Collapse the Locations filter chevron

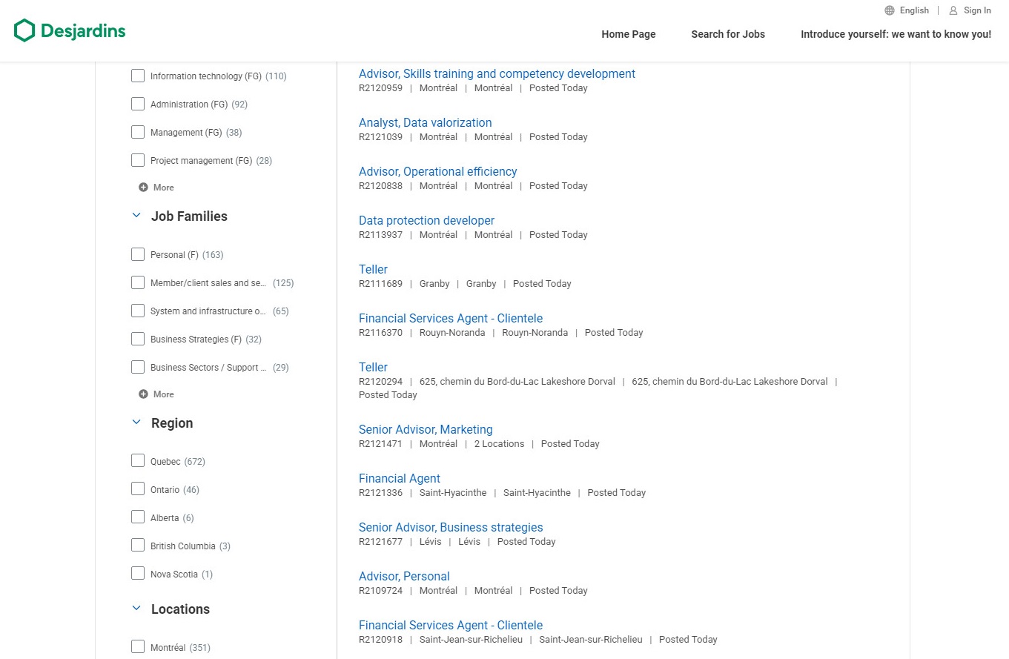pyautogui.click(x=136, y=609)
